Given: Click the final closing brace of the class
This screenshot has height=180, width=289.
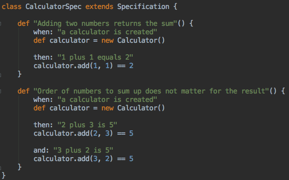Looking at the screenshot, I should click(3, 176).
